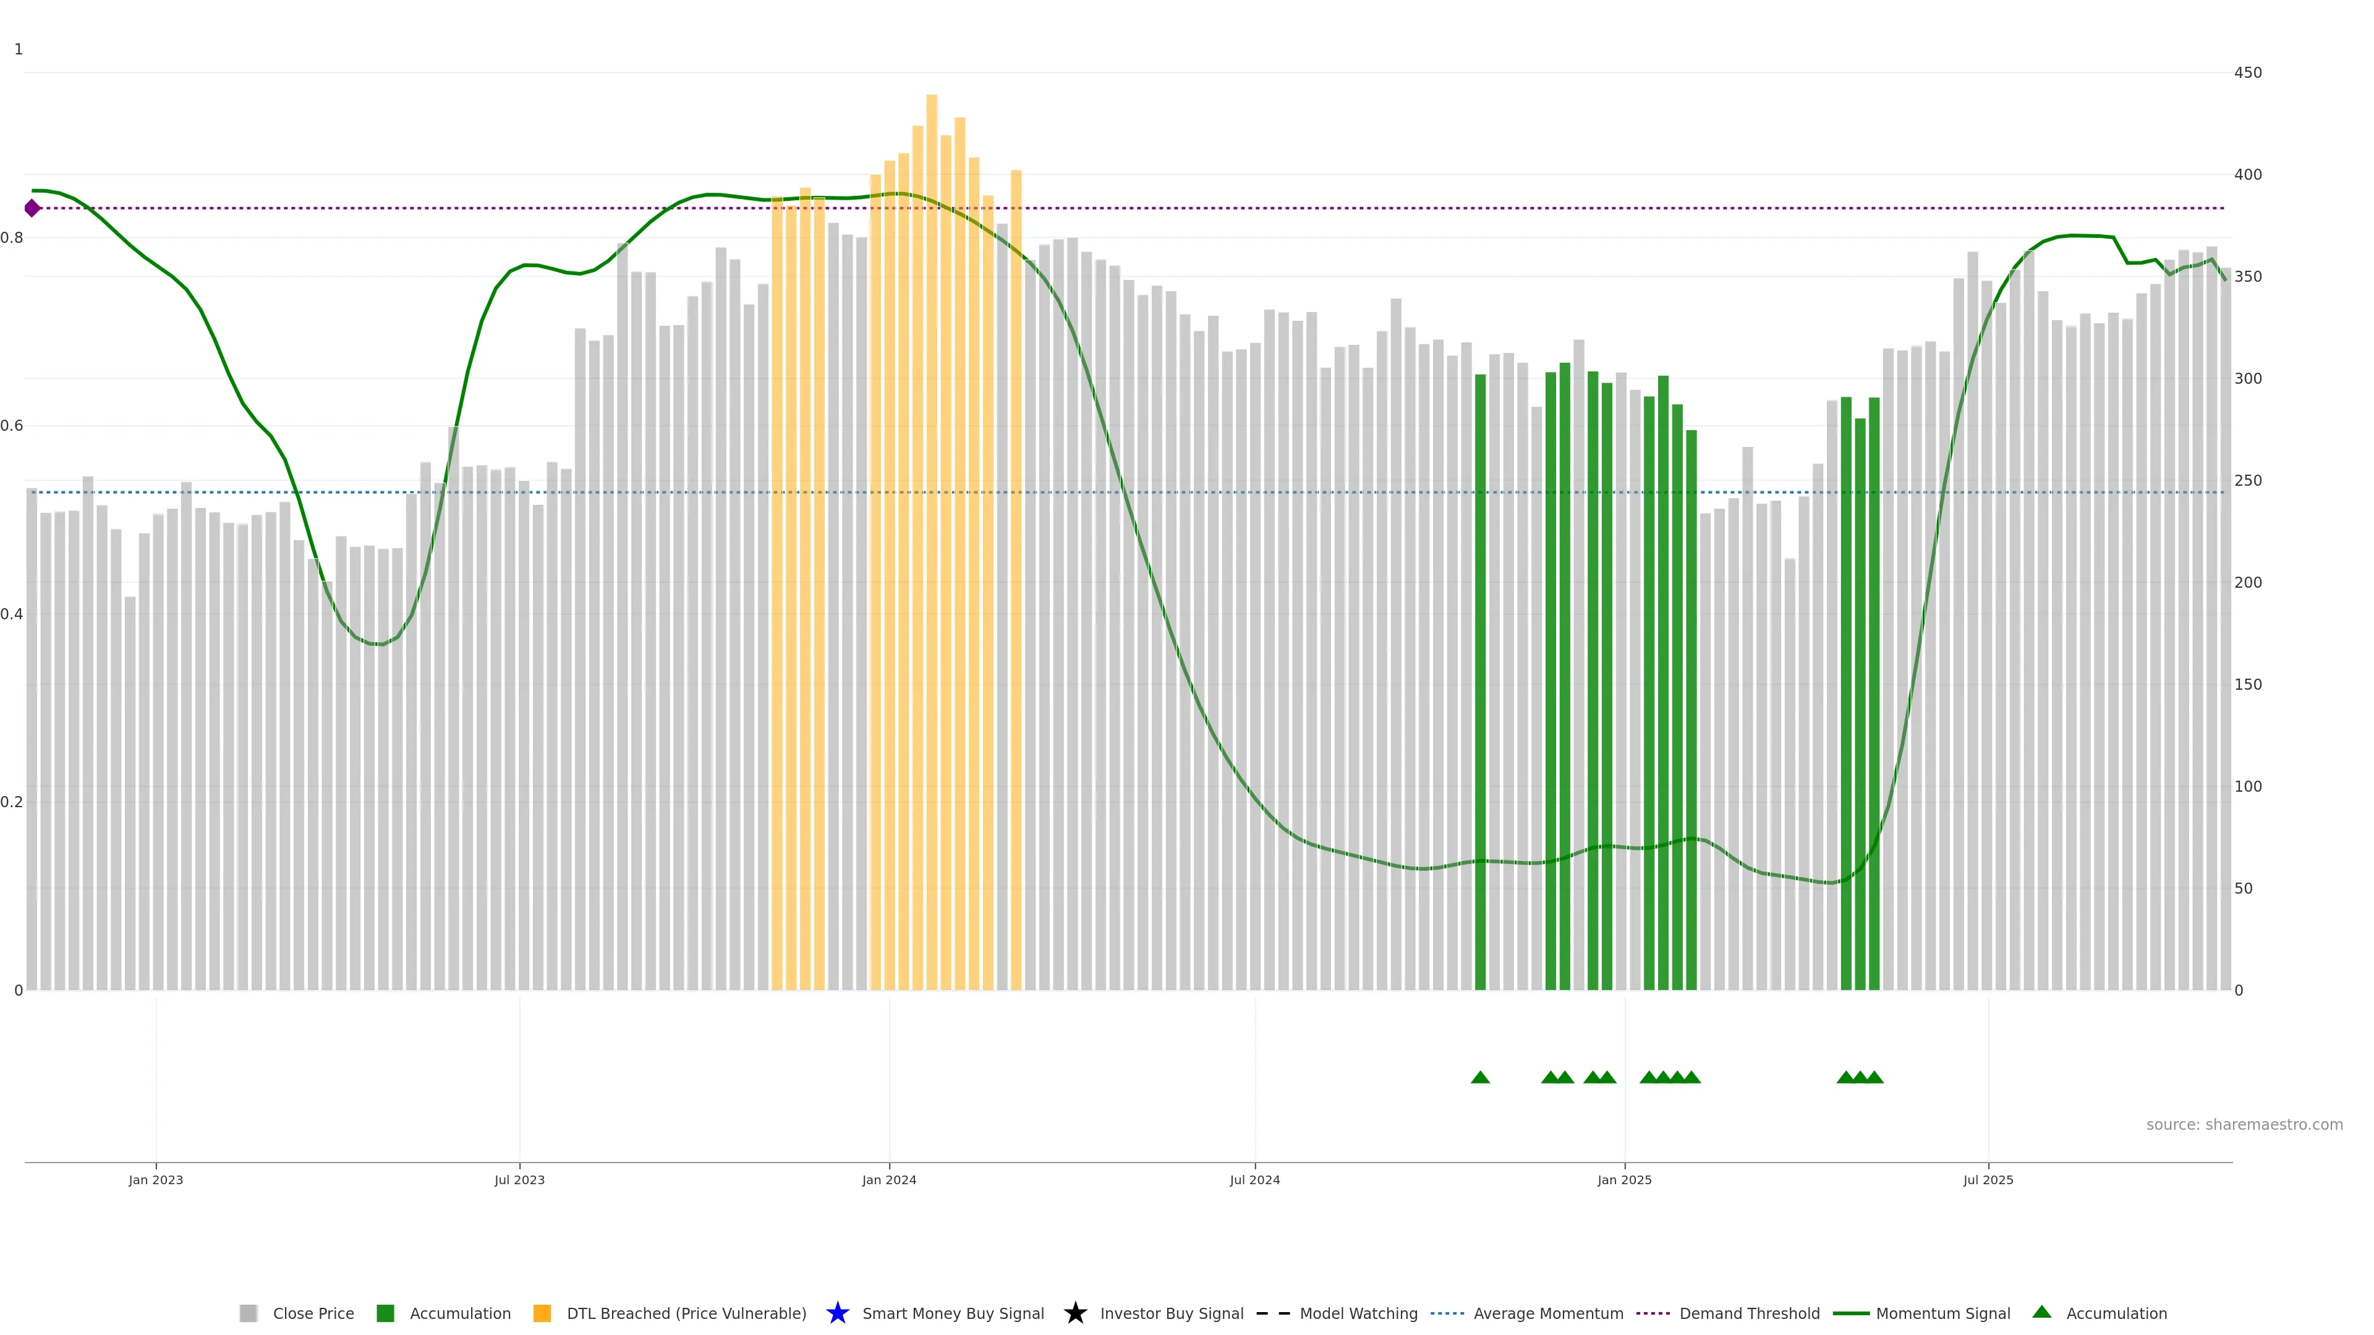Click the green Accumulation triangle legend icon

pos(2041,1312)
